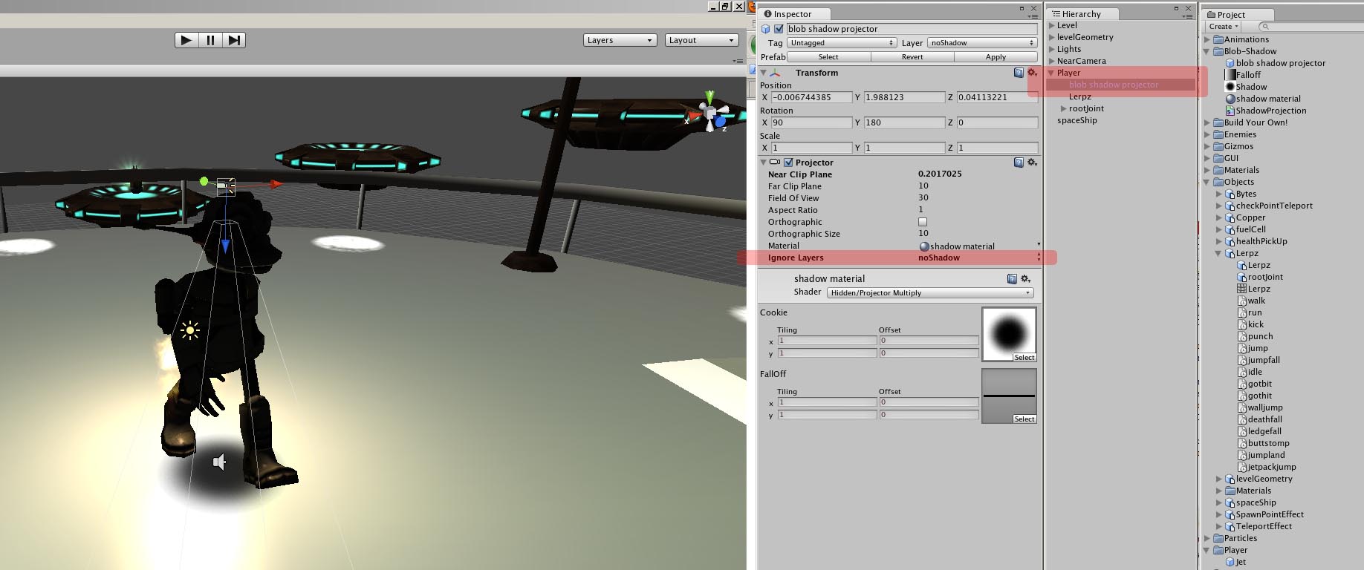
Task: Click the Pause button in the toolbar
Action: [x=210, y=40]
